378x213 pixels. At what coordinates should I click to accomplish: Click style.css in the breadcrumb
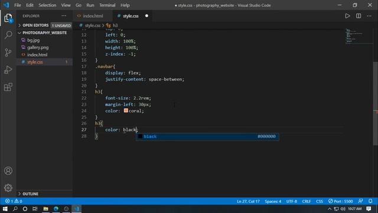(92, 25)
